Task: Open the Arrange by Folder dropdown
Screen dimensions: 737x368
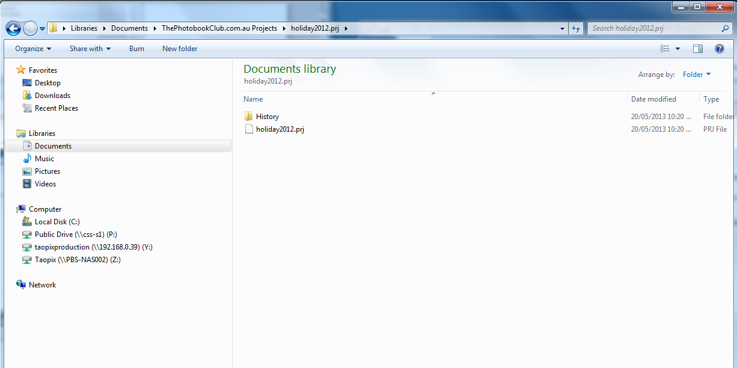Action: [x=696, y=75]
